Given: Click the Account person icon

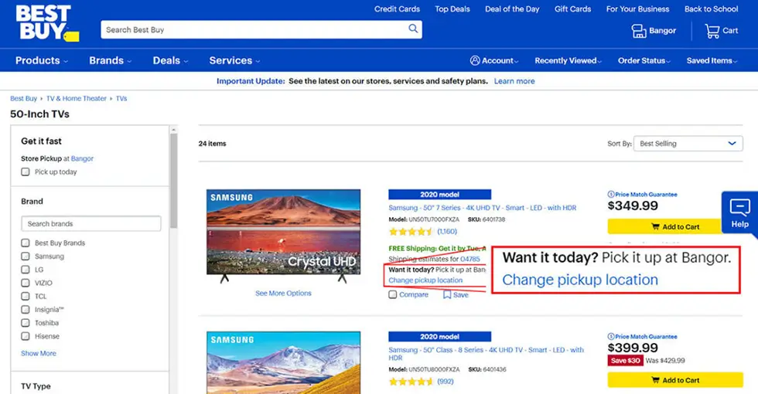Looking at the screenshot, I should tap(475, 60).
